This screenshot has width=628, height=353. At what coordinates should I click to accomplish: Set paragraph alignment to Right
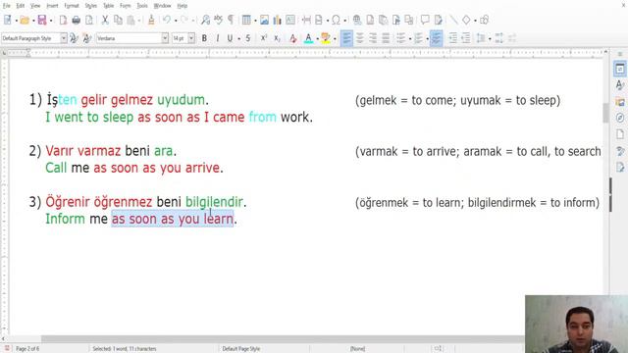click(x=373, y=38)
